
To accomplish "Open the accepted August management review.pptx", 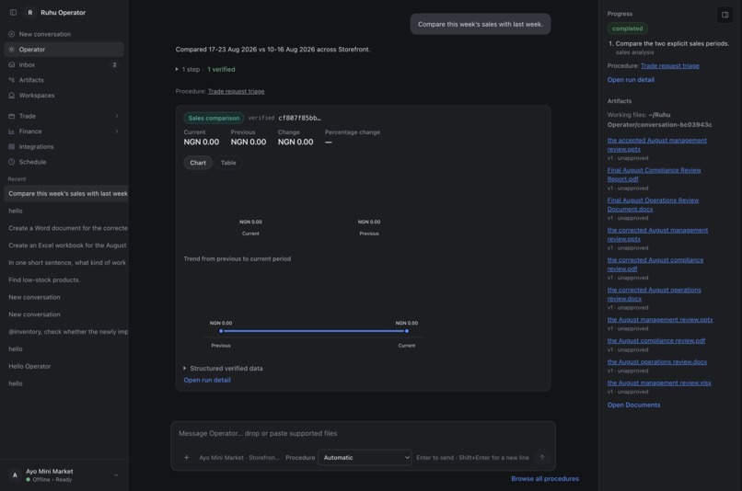I will click(656, 144).
